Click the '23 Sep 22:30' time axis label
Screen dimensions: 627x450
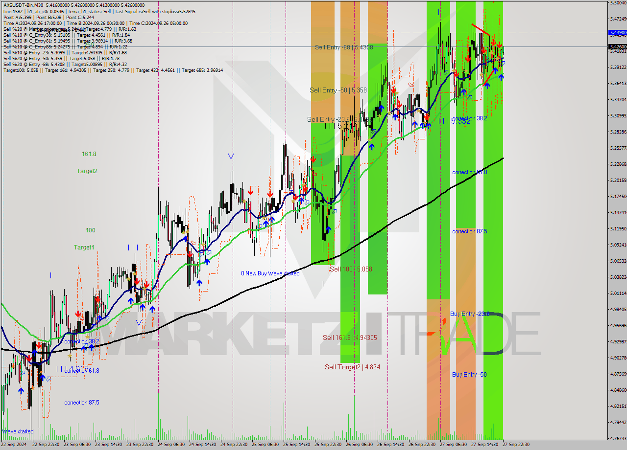[x=141, y=445]
